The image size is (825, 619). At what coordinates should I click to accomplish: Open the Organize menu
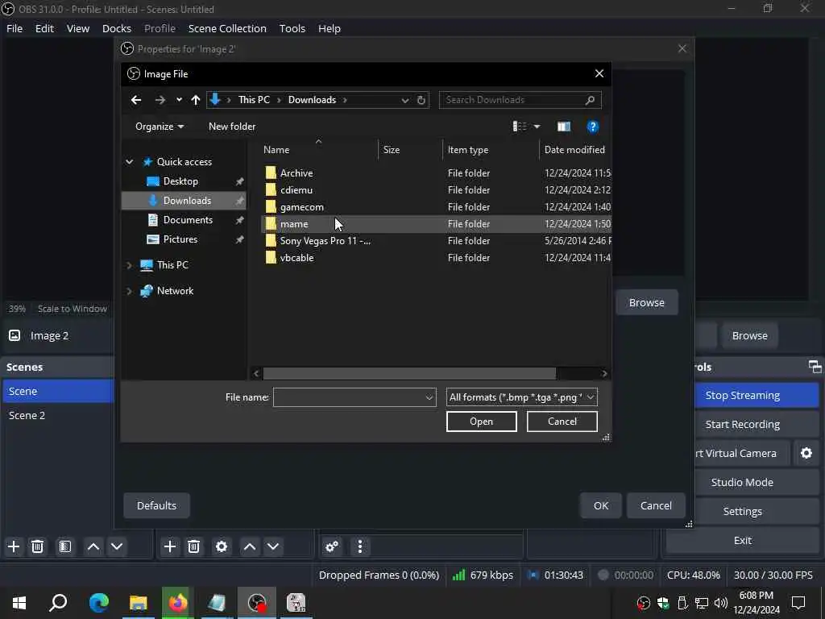(x=160, y=127)
